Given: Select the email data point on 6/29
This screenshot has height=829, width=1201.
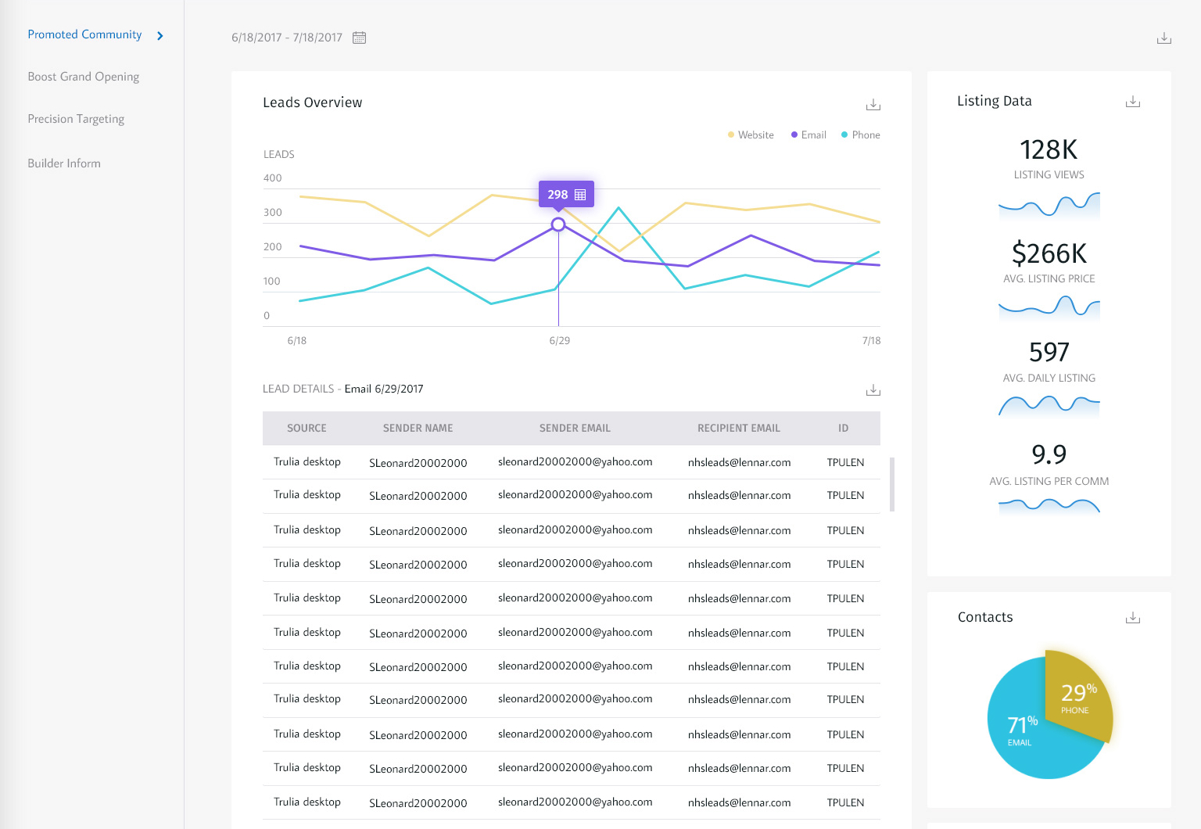Looking at the screenshot, I should click(558, 225).
